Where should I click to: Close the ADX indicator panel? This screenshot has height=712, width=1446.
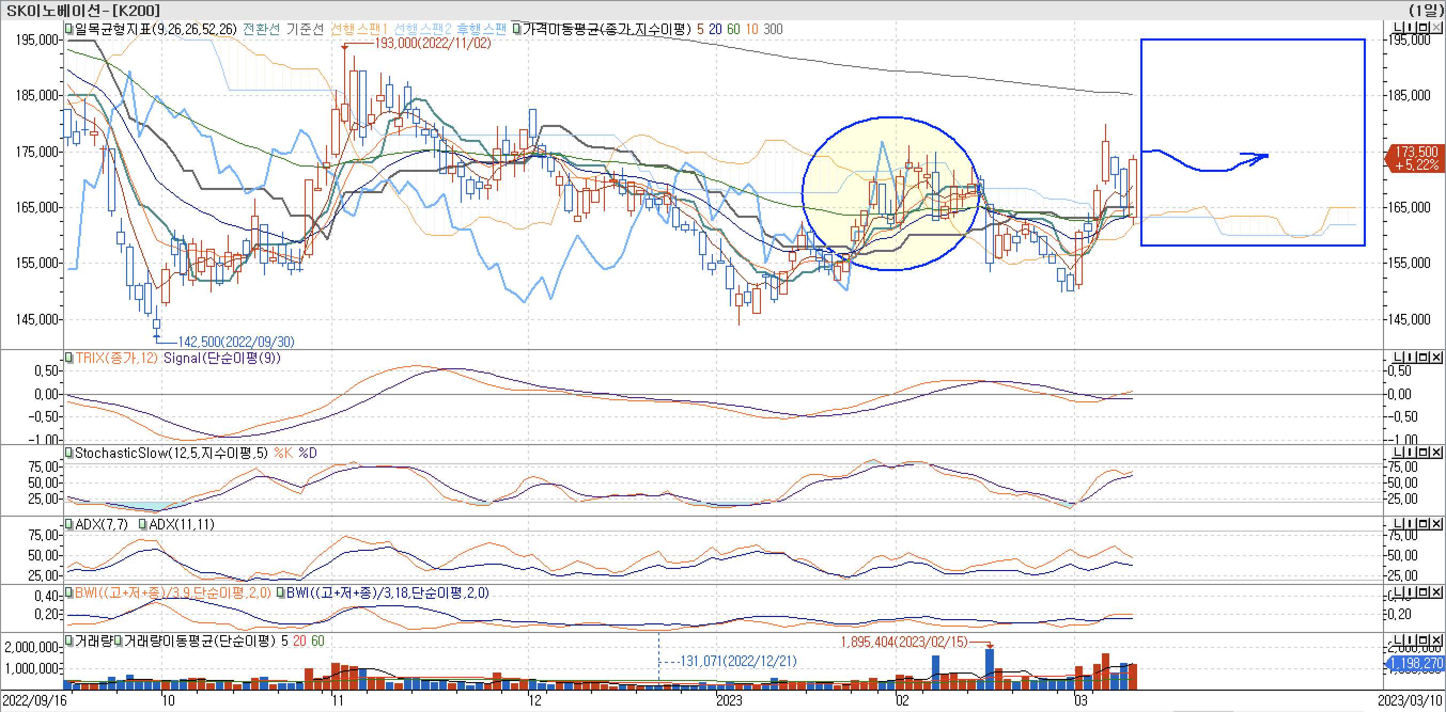tap(1436, 524)
